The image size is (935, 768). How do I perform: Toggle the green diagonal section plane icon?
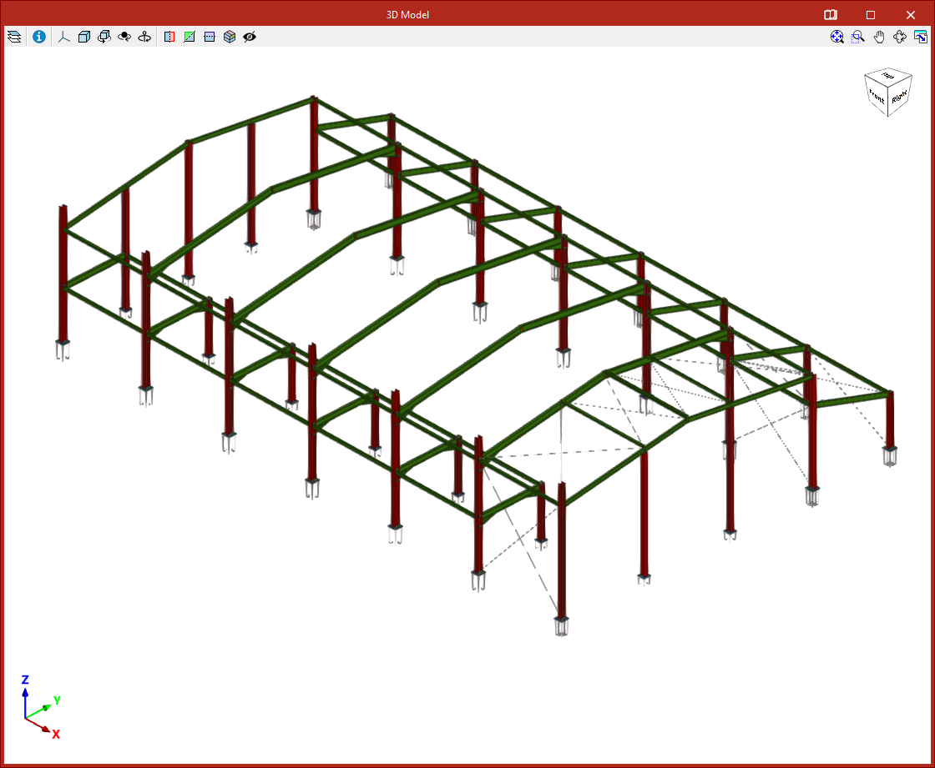[190, 37]
